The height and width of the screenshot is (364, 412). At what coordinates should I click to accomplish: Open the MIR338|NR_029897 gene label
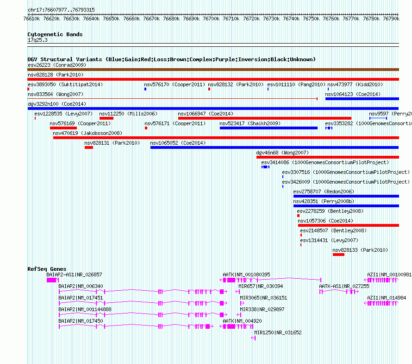262,309
